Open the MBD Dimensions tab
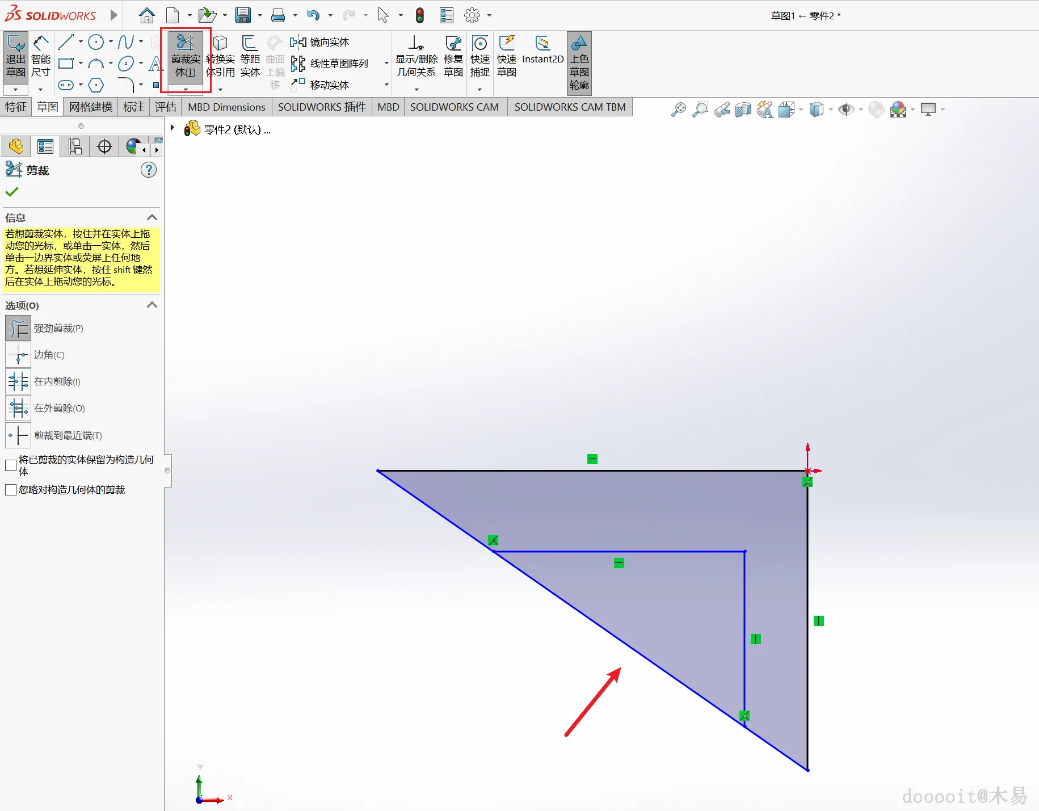This screenshot has width=1039, height=811. pos(226,107)
